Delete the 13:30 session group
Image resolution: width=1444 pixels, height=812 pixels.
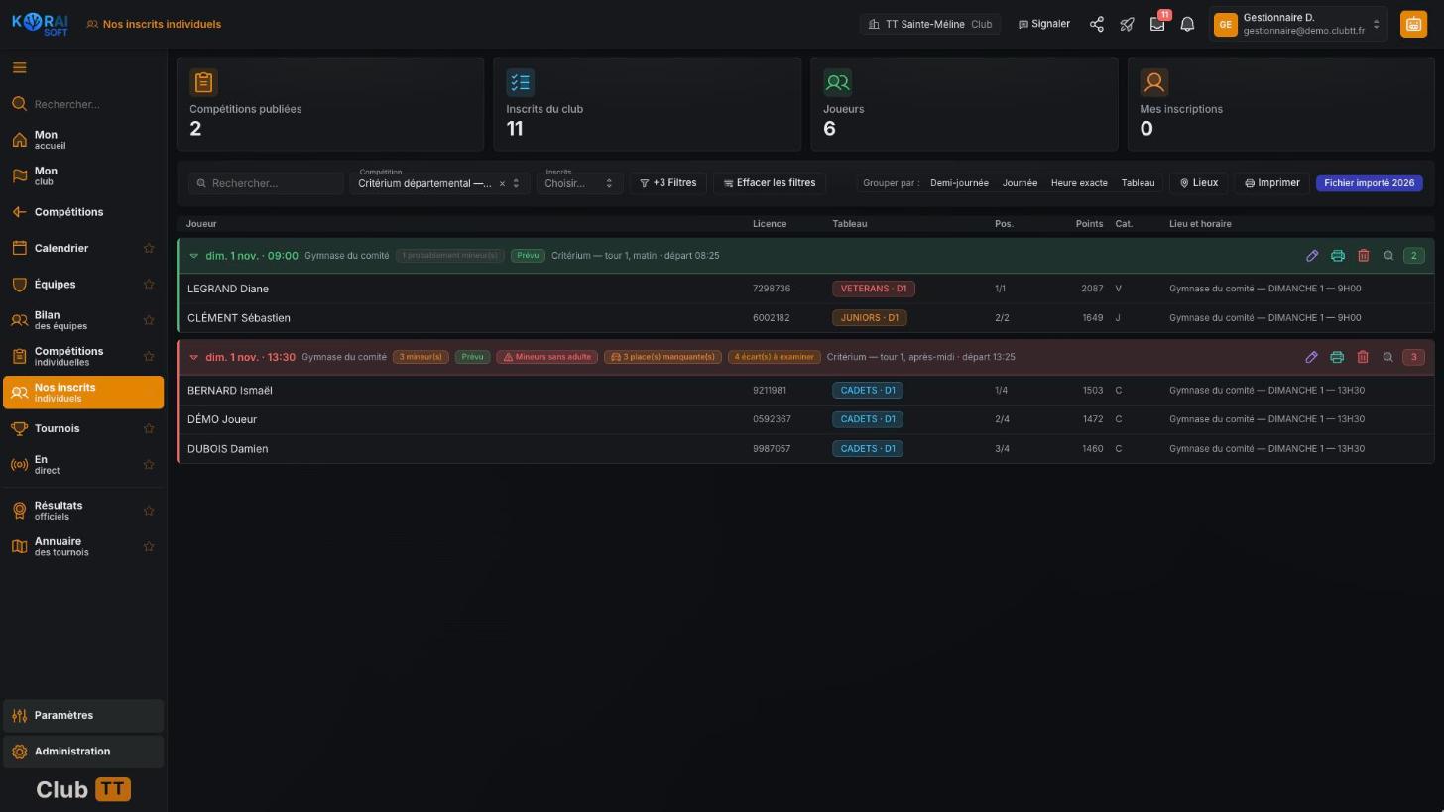[x=1363, y=357]
